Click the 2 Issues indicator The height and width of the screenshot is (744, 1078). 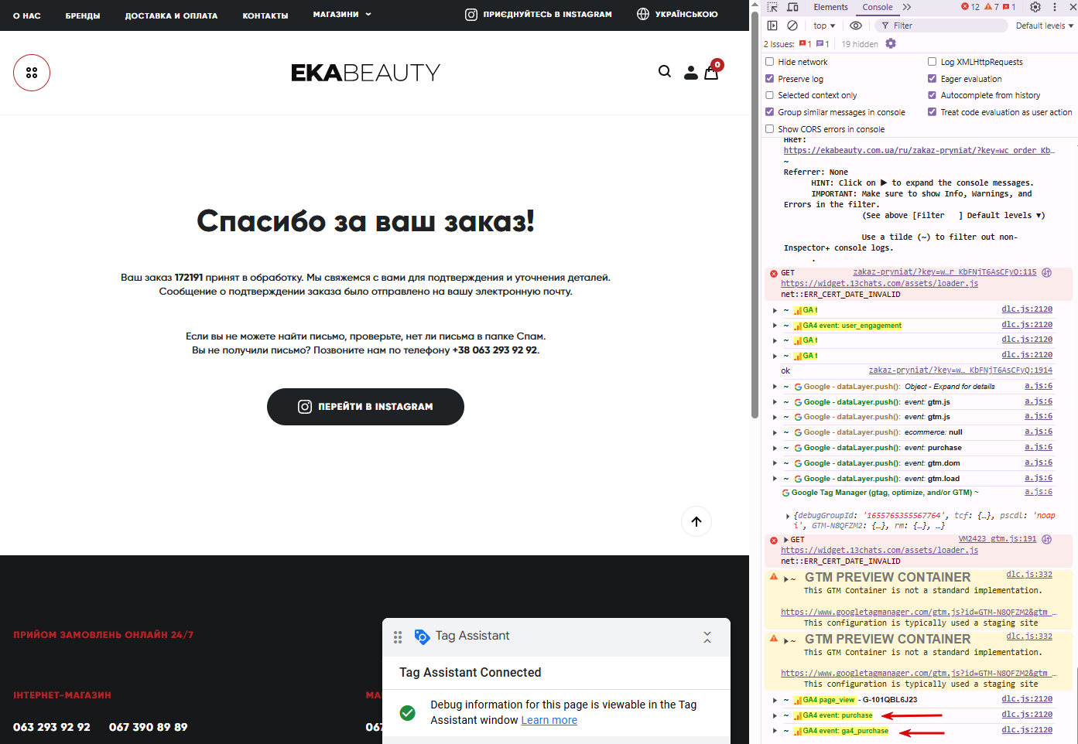click(797, 44)
